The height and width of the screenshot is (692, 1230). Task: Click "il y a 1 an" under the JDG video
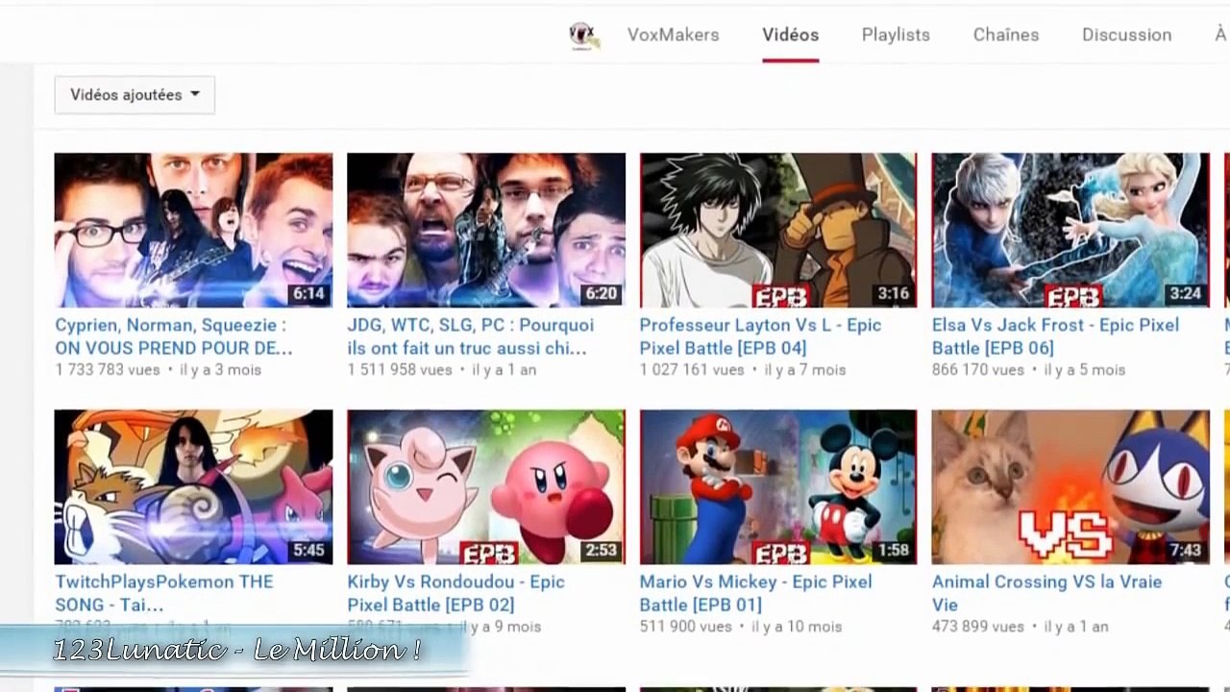point(504,370)
